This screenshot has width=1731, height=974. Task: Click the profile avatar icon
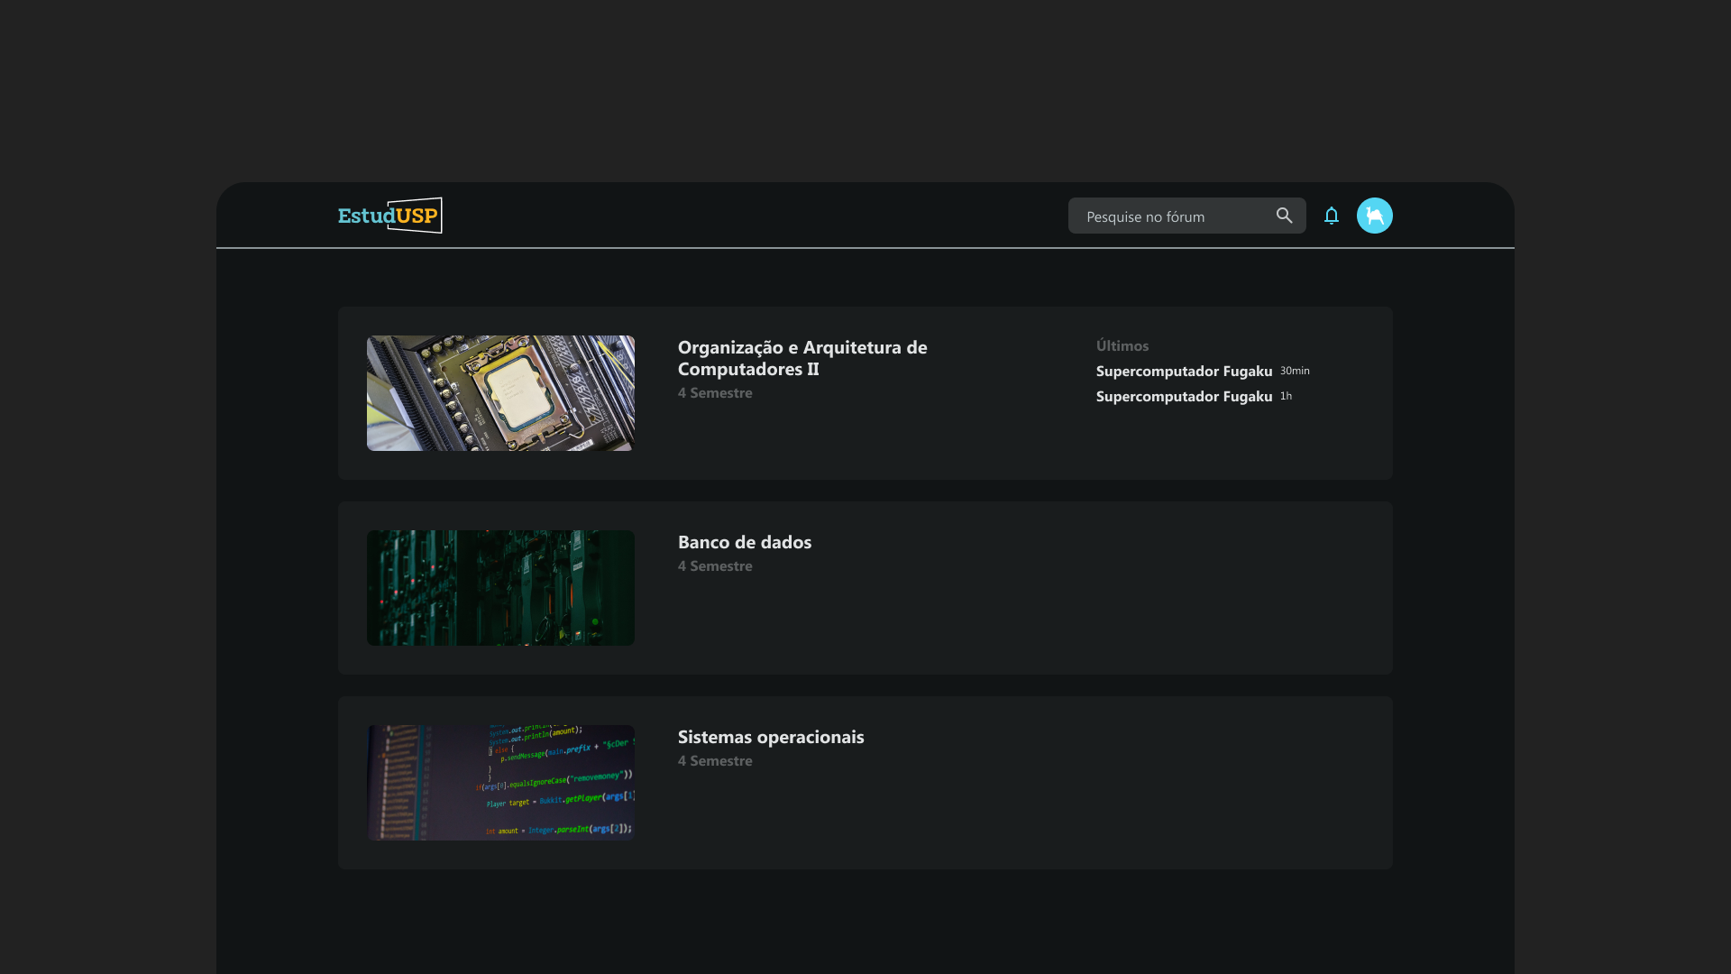[x=1374, y=216]
